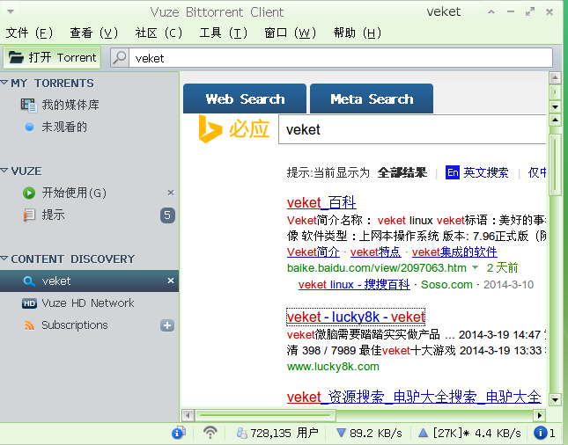This screenshot has height=445, width=568.
Task: Open the 帮助 (H) menu
Action: tap(358, 33)
